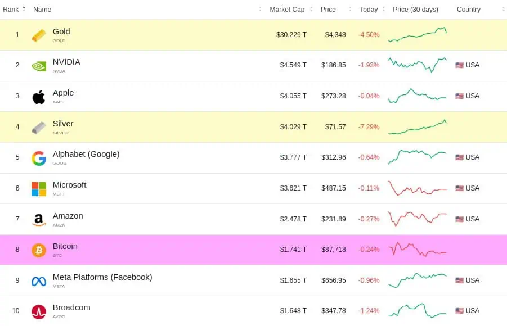Viewport: 507px width, 326px height.
Task: Open the Meta Platforms (Facebook) link
Action: coord(102,277)
